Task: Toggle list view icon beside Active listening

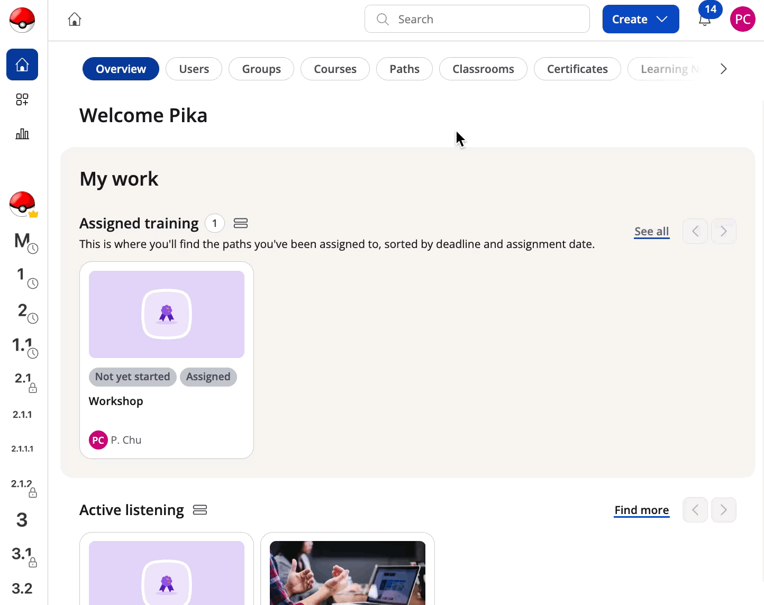Action: (200, 510)
